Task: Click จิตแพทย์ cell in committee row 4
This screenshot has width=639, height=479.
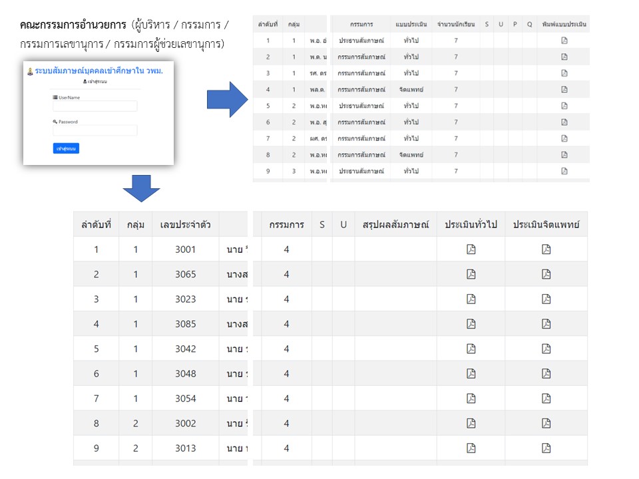Action: (x=411, y=89)
